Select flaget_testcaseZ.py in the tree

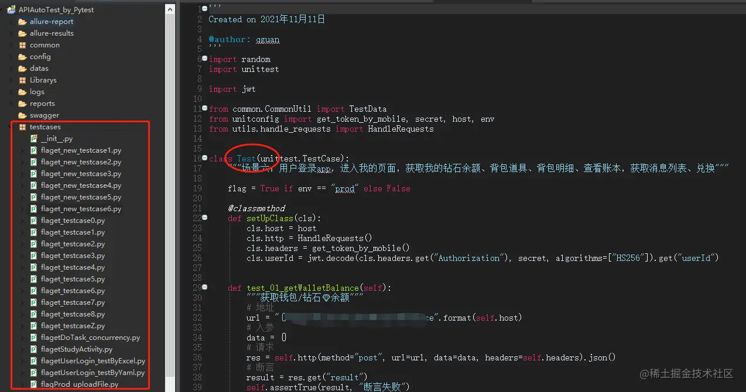[73, 326]
